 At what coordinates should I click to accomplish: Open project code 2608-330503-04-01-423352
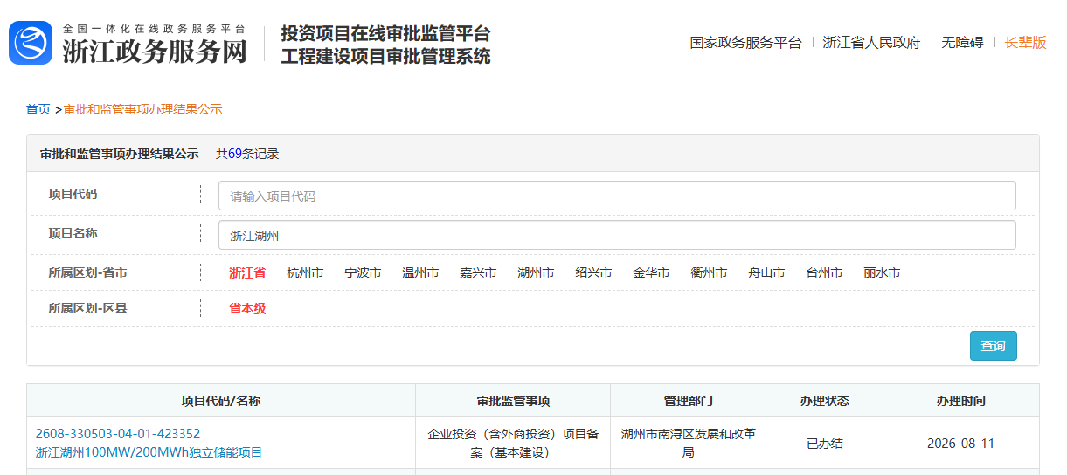click(118, 433)
